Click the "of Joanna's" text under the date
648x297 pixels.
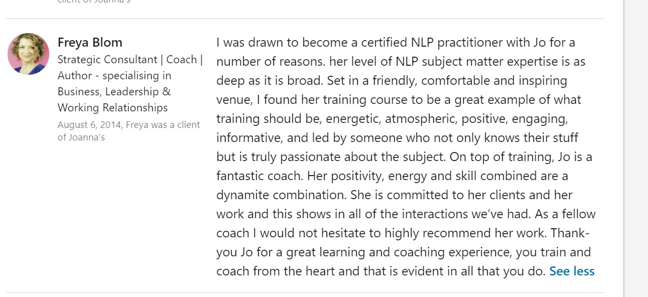click(81, 137)
